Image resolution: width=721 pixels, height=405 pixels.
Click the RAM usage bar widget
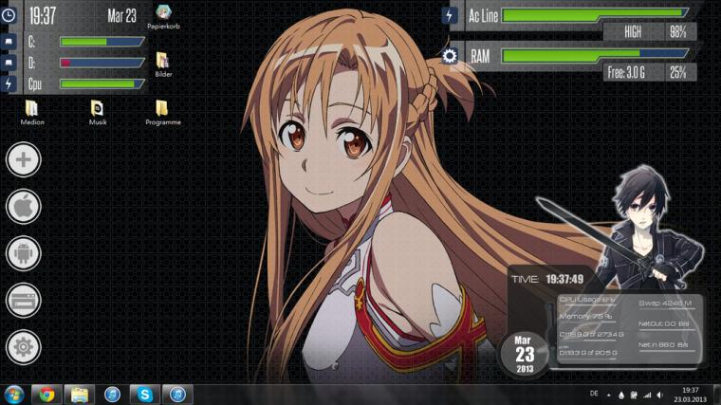point(595,56)
